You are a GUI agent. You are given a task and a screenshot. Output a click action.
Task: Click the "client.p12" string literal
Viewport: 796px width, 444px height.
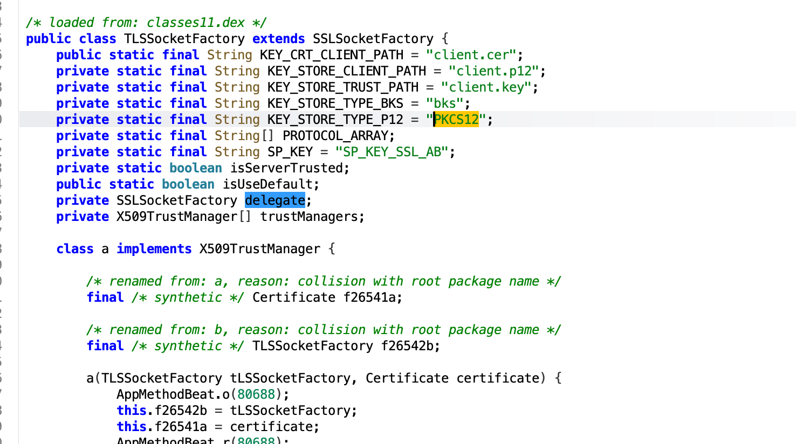point(494,71)
